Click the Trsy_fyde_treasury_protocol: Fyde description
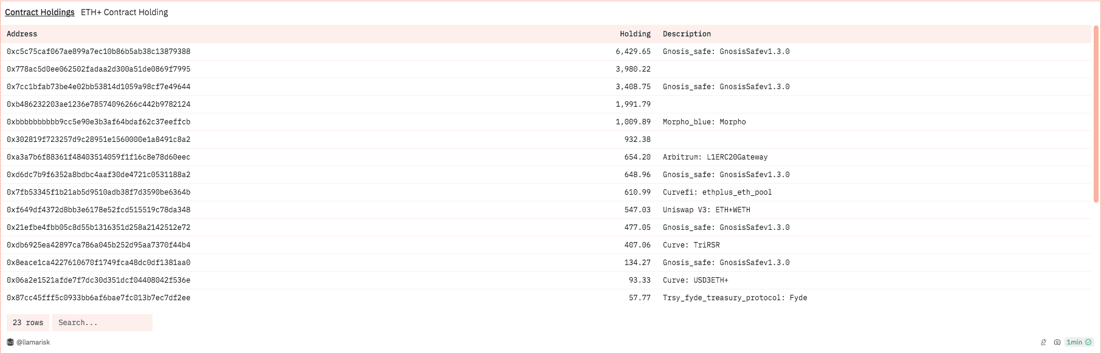 coord(735,298)
